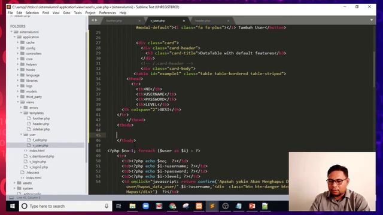
Task: Go to previous tab with left arrow
Action: tap(93, 20)
